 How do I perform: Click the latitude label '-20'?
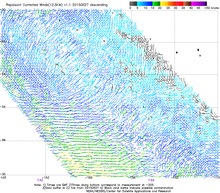3,10
